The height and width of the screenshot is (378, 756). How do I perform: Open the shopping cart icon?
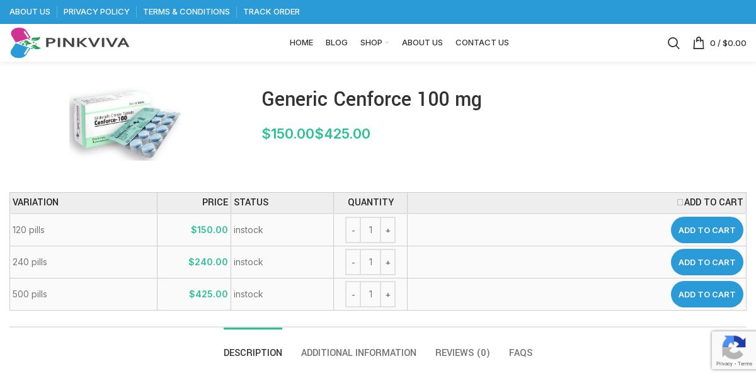(699, 43)
